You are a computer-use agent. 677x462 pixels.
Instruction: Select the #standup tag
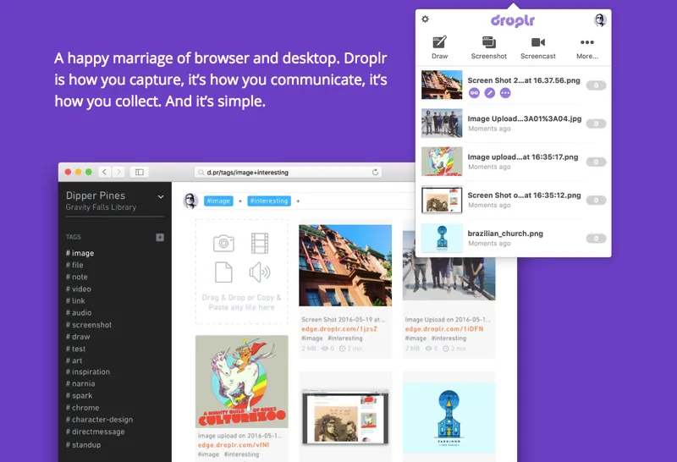tap(83, 445)
